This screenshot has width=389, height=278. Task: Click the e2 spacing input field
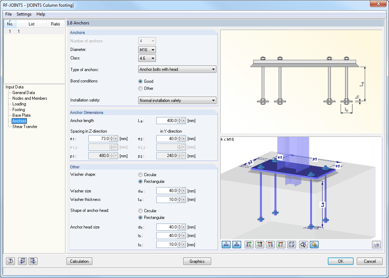coord(167,139)
